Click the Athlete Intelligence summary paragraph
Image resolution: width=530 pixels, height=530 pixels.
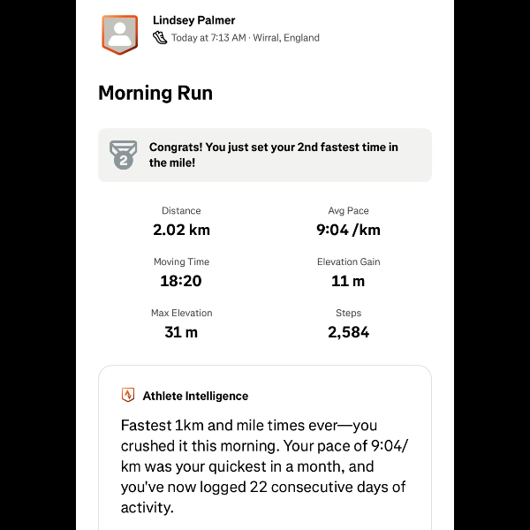(x=264, y=466)
